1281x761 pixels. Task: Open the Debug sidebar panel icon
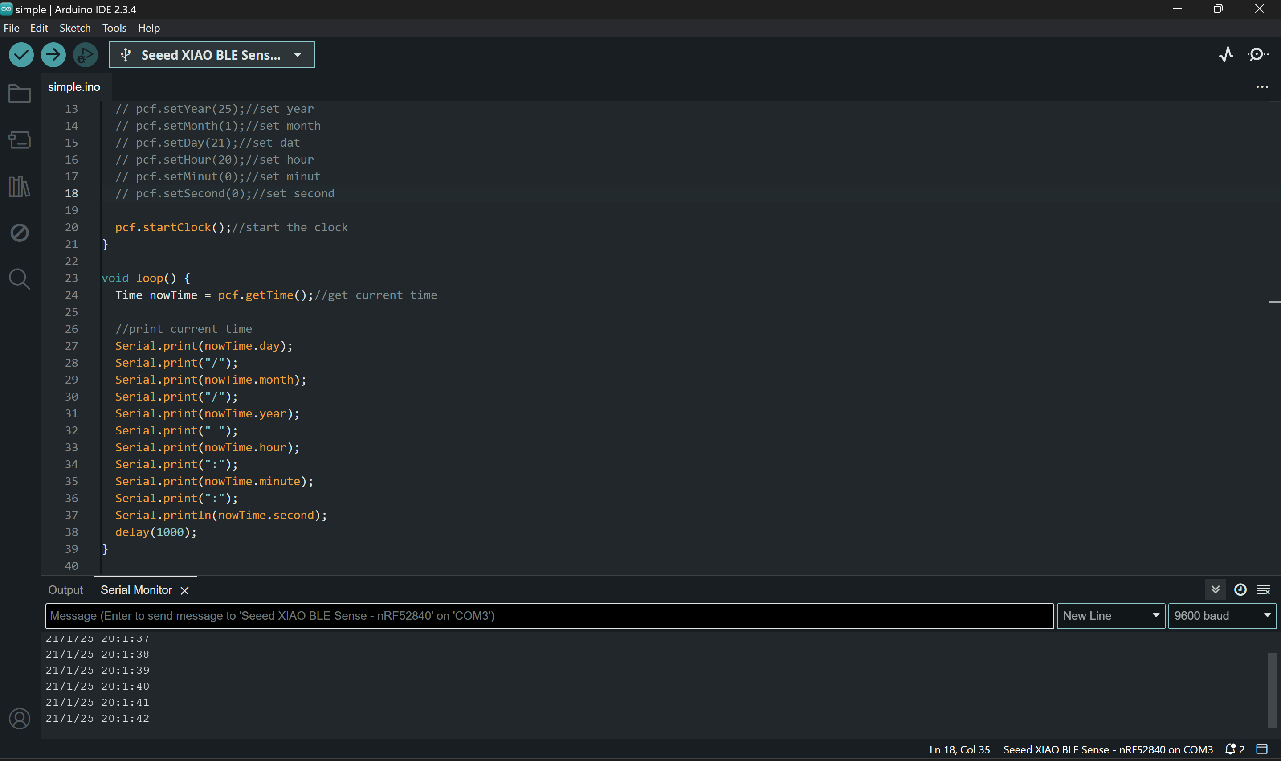[x=20, y=232]
